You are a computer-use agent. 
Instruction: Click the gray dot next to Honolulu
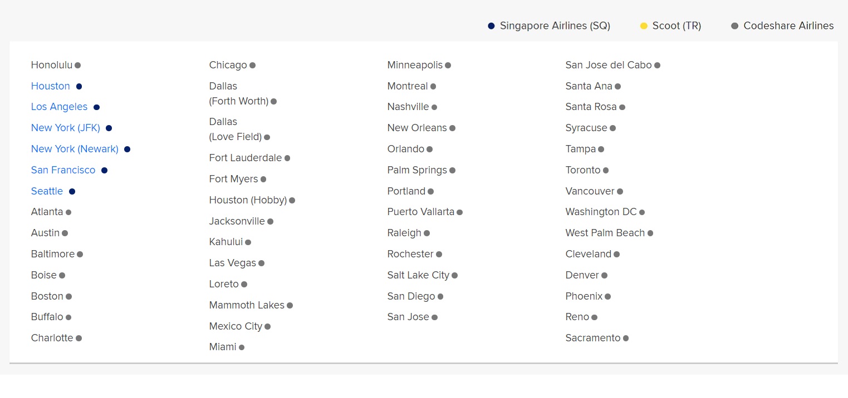[x=77, y=65]
